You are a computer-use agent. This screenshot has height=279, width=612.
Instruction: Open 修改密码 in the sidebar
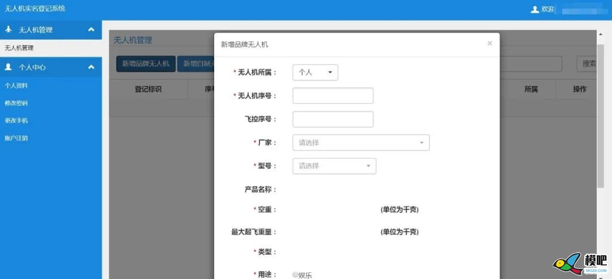16,103
